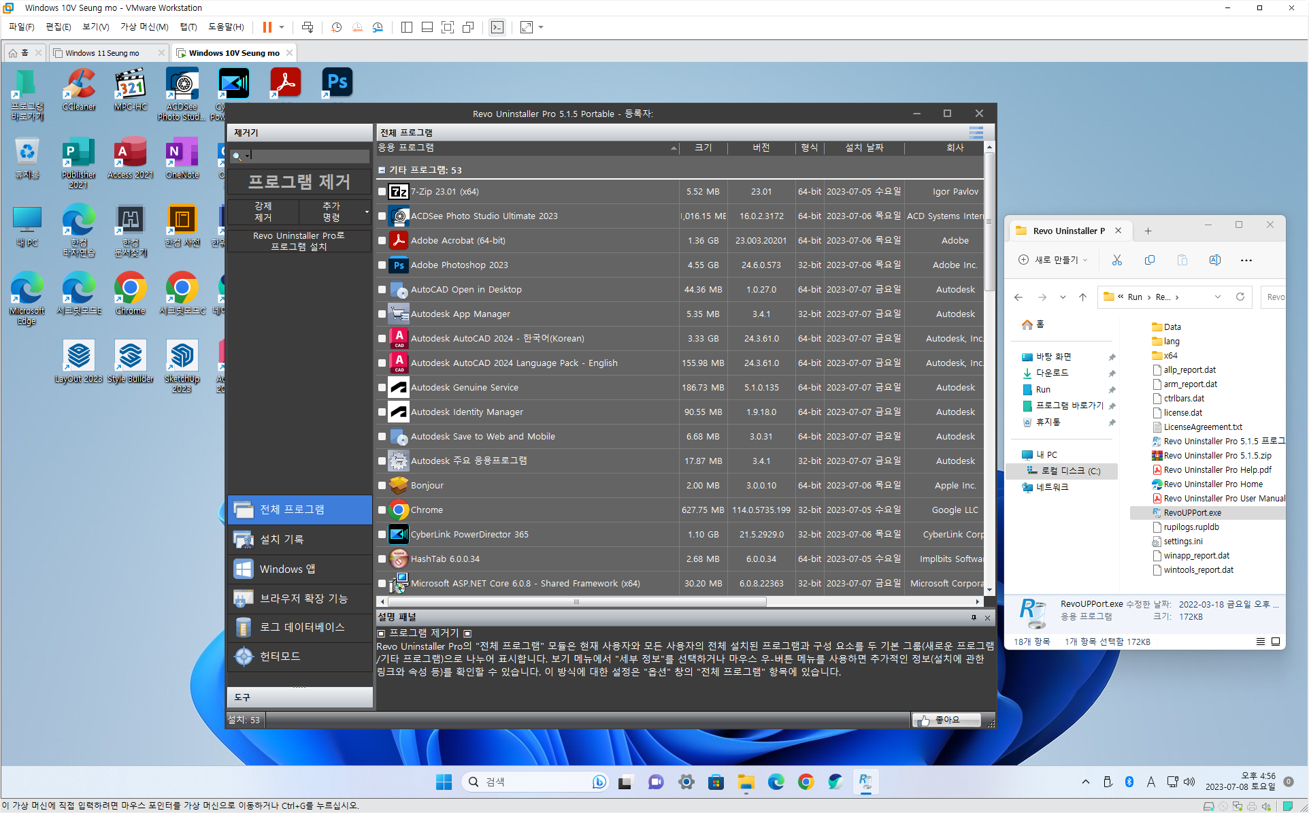This screenshot has height=813, width=1309.
Task: Open the 가상 머신(M) menu
Action: 144,27
